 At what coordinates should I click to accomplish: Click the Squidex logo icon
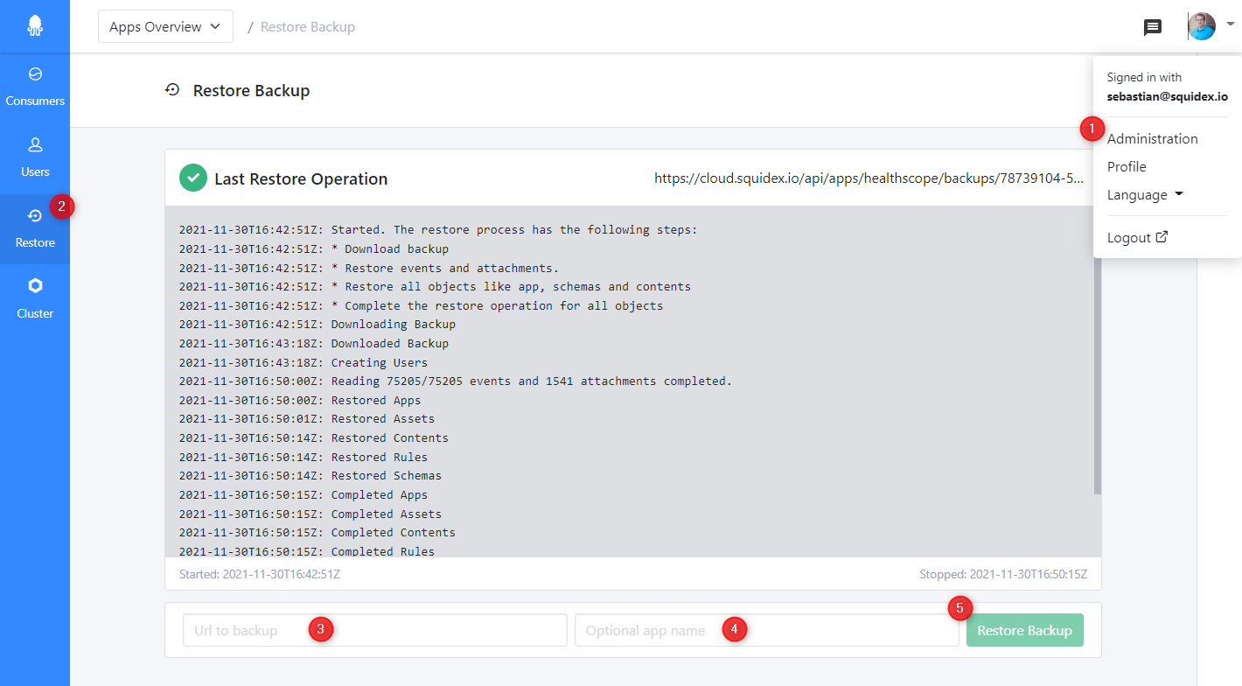[35, 26]
